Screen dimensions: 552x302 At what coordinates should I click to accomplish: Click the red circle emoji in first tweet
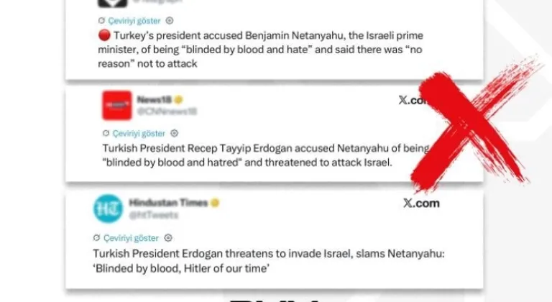(104, 35)
